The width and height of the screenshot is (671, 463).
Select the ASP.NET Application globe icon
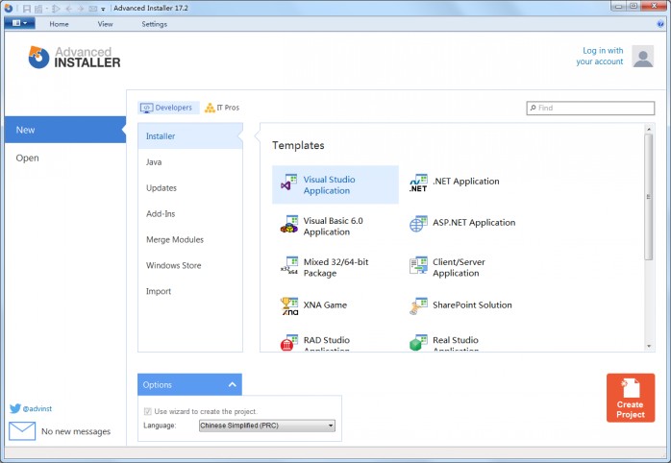(418, 223)
